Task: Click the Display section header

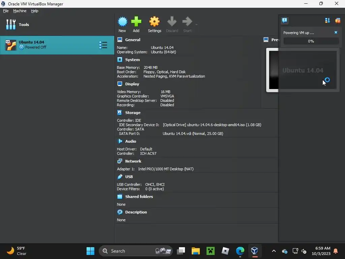Action: tap(132, 84)
